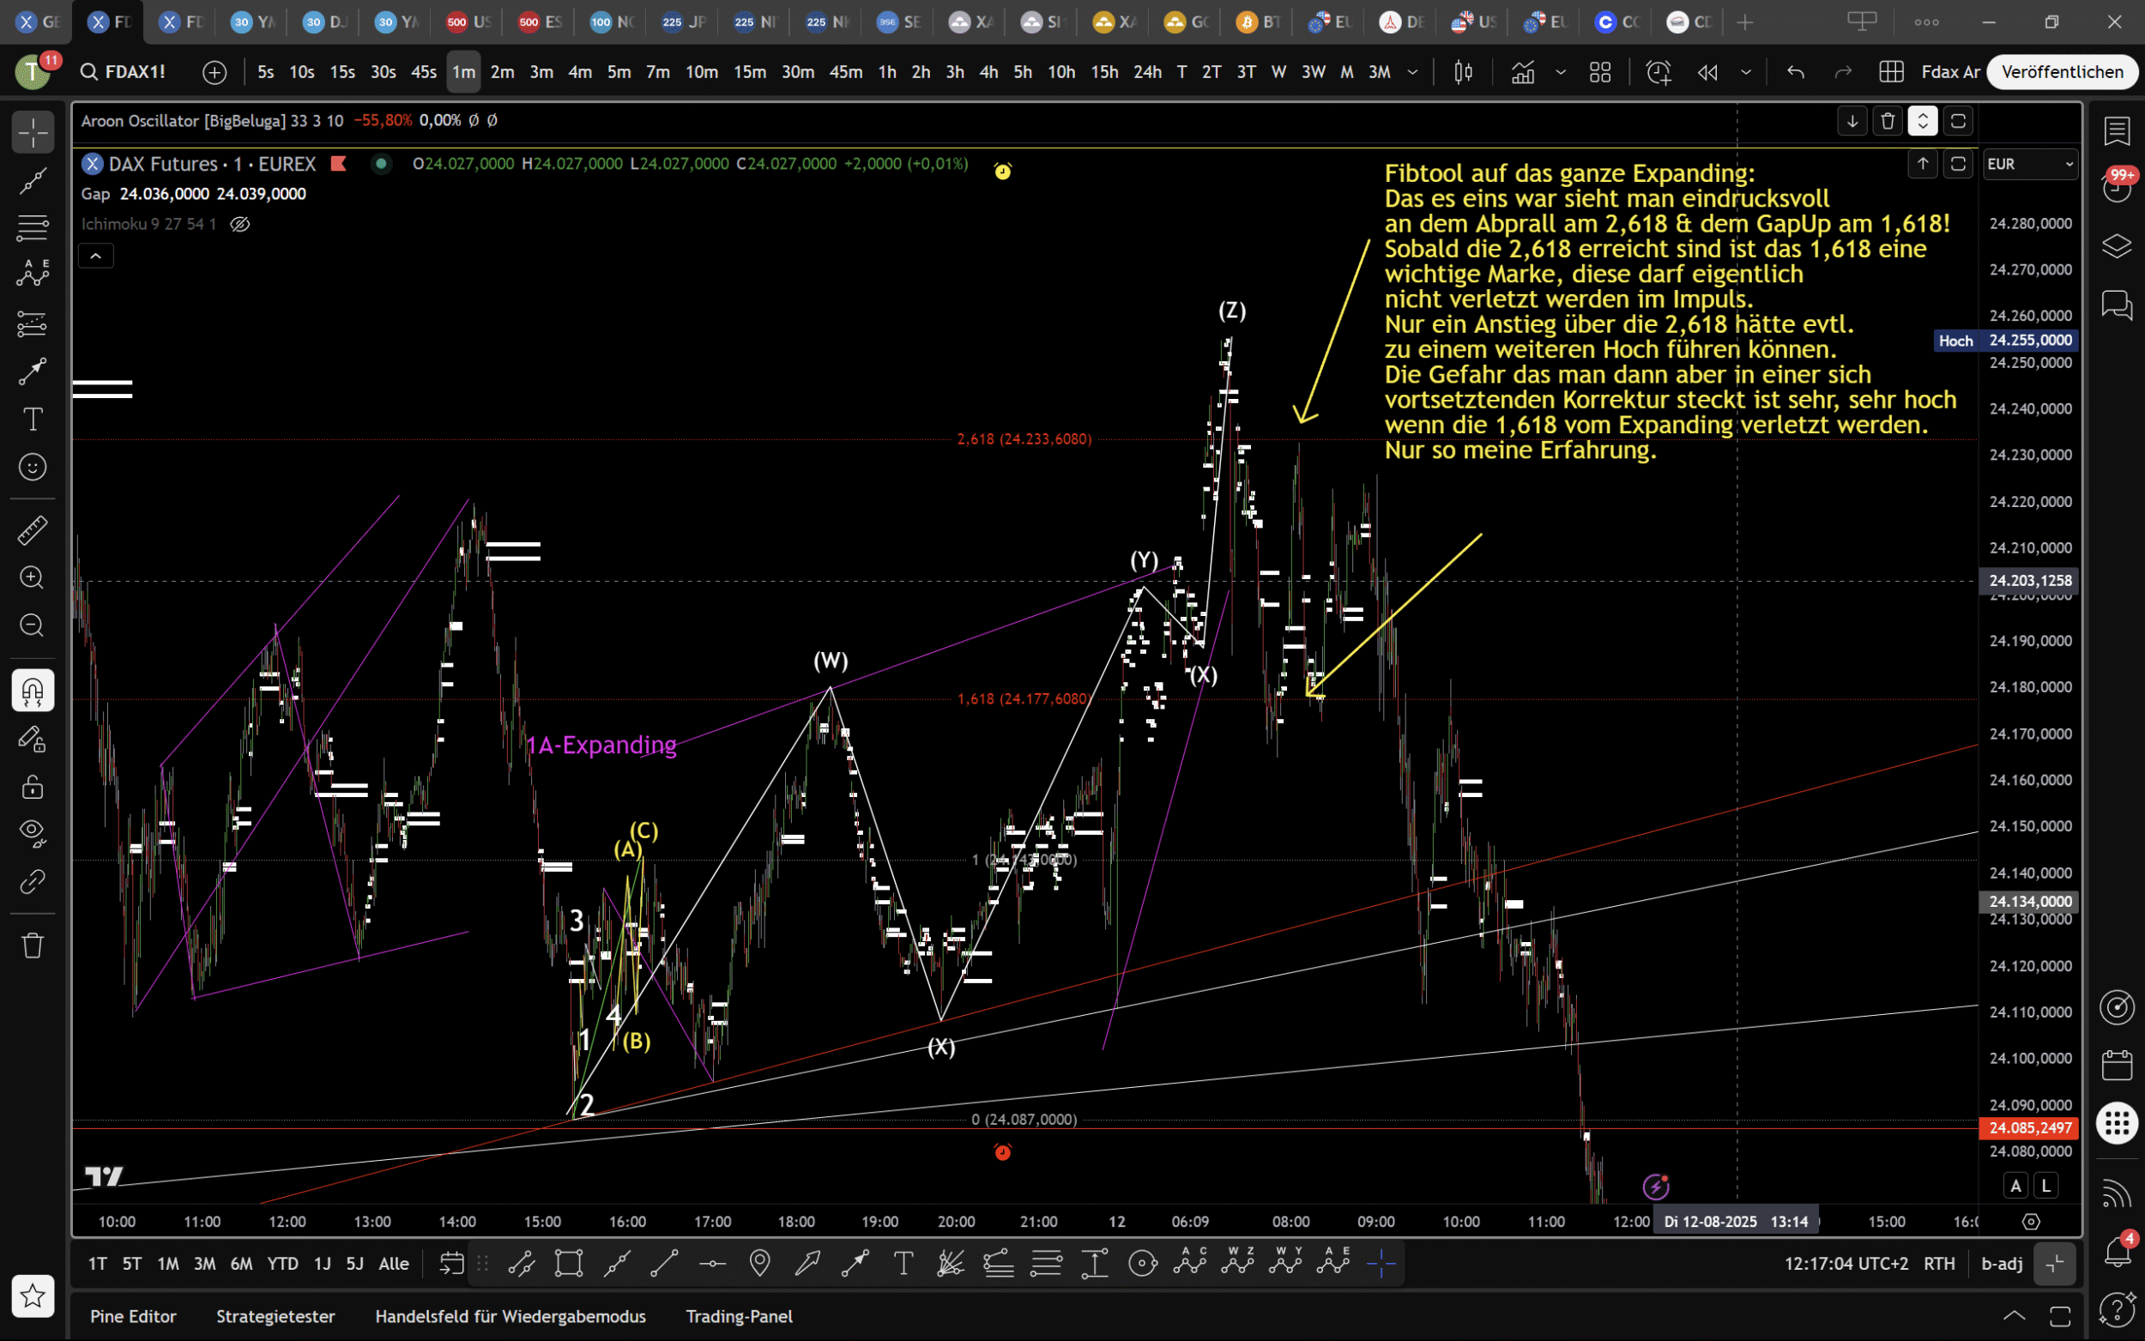Toggle lock all drawings
2145x1341 pixels.
click(33, 787)
